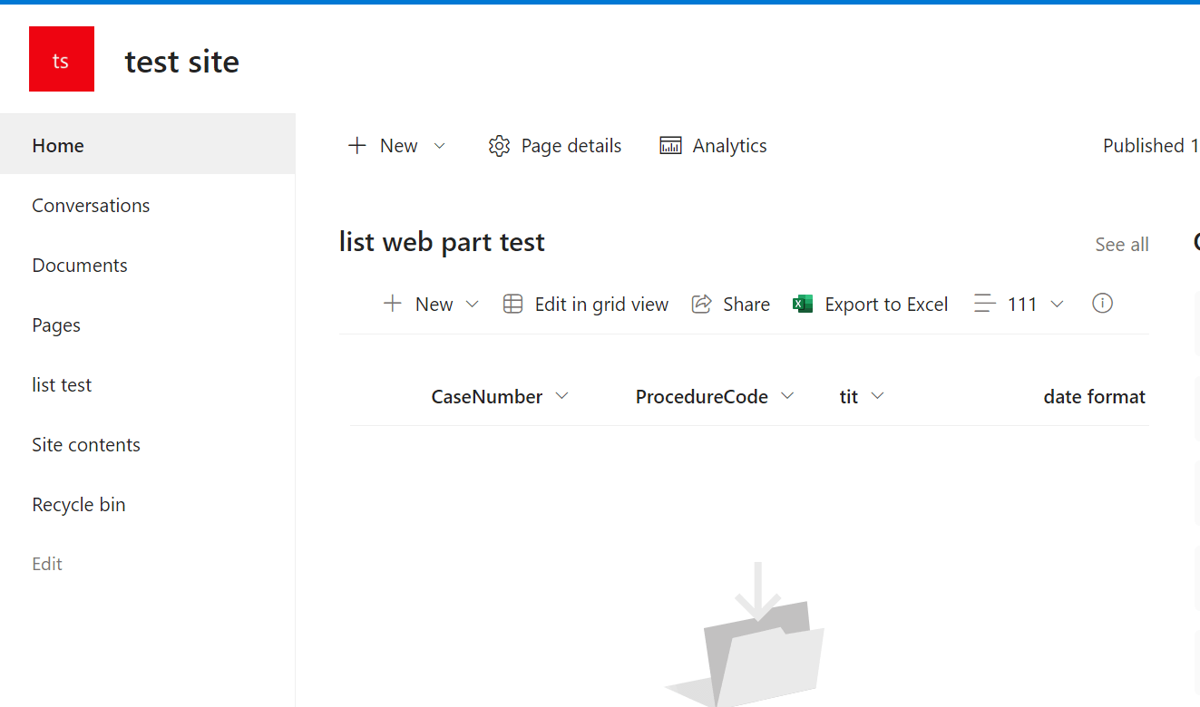
Task: Open Pages in left navigation
Action: 56,325
